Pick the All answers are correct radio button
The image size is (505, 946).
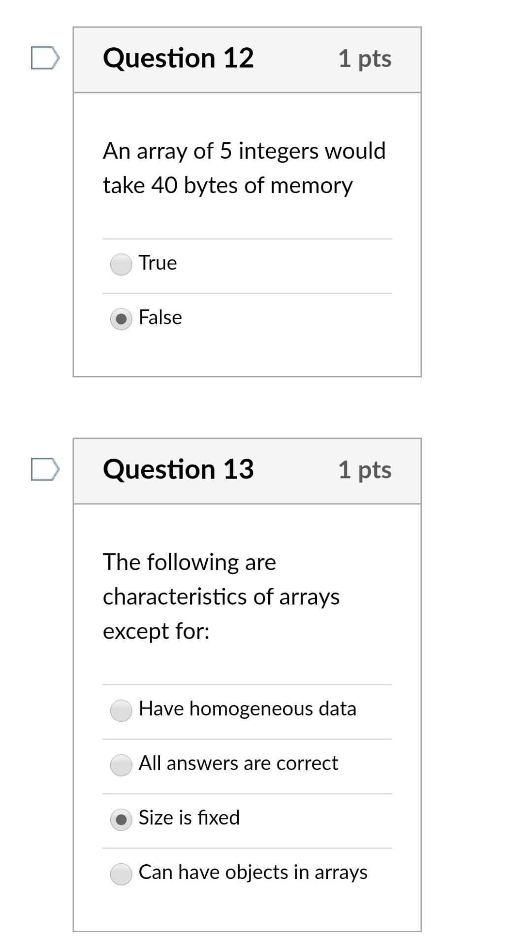[x=121, y=765]
